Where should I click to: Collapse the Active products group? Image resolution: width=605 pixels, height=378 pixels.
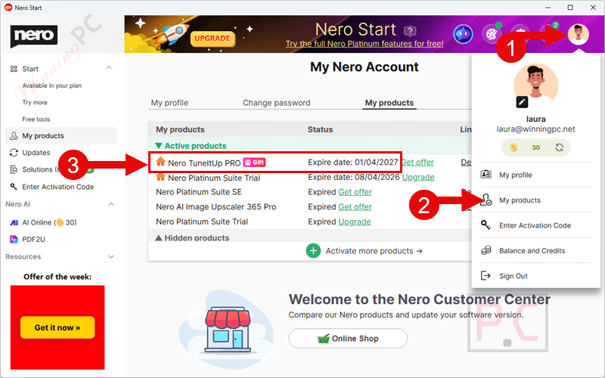[x=191, y=146]
